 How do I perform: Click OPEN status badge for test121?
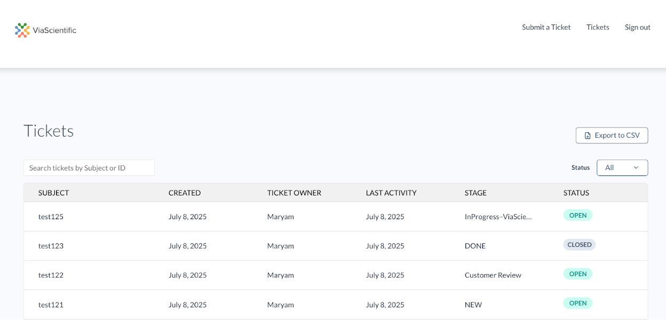point(578,303)
